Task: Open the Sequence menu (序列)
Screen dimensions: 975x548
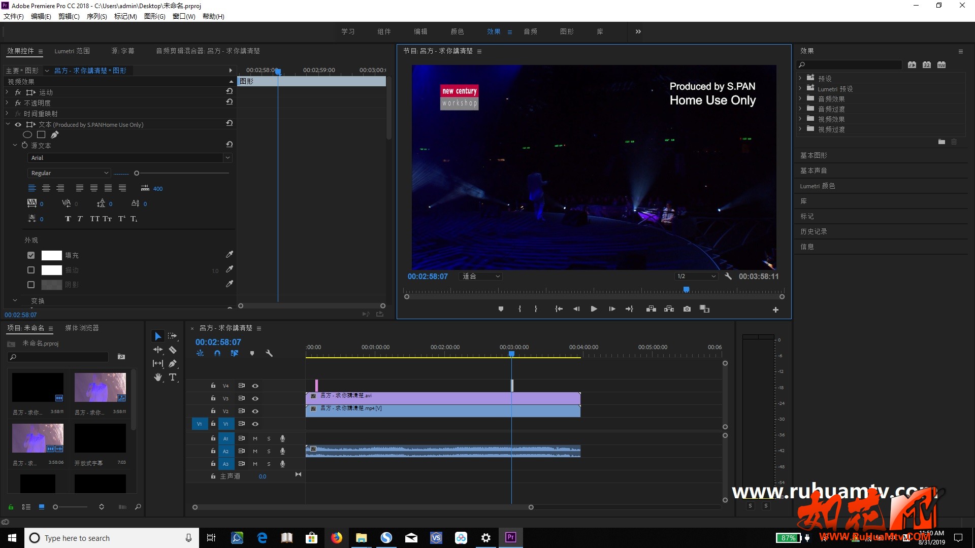Action: coord(97,16)
